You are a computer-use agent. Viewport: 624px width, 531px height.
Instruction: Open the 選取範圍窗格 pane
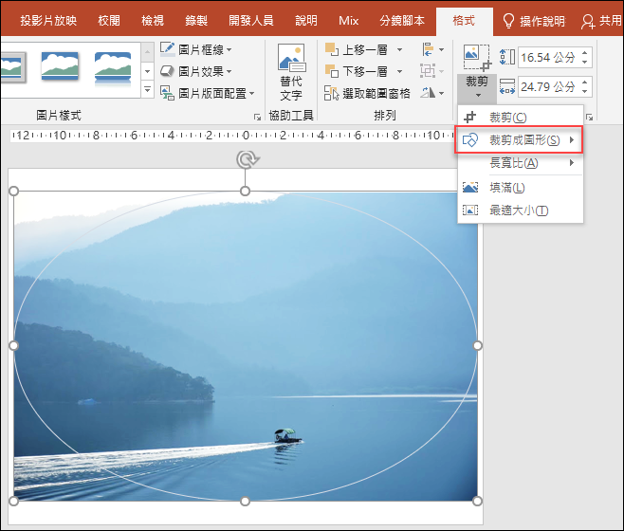[367, 93]
